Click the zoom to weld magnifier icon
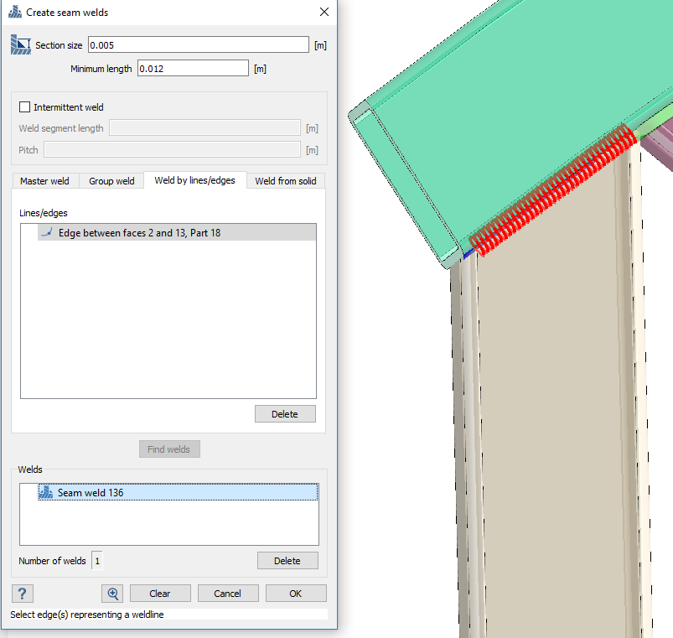The image size is (673, 638). pos(112,594)
